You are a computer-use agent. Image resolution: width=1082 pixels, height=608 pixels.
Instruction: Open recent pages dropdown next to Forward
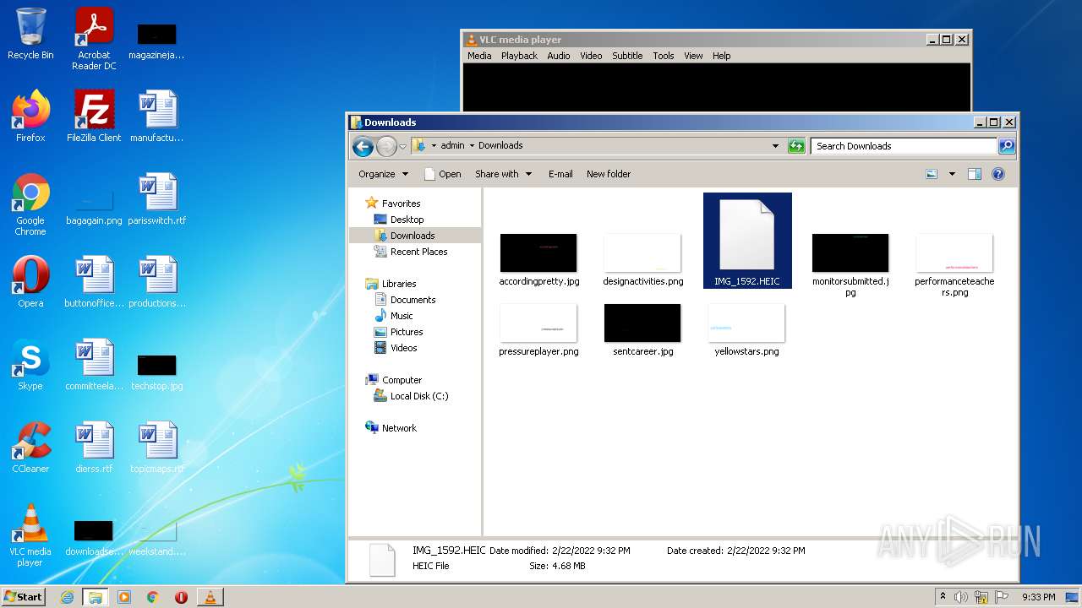pos(402,146)
